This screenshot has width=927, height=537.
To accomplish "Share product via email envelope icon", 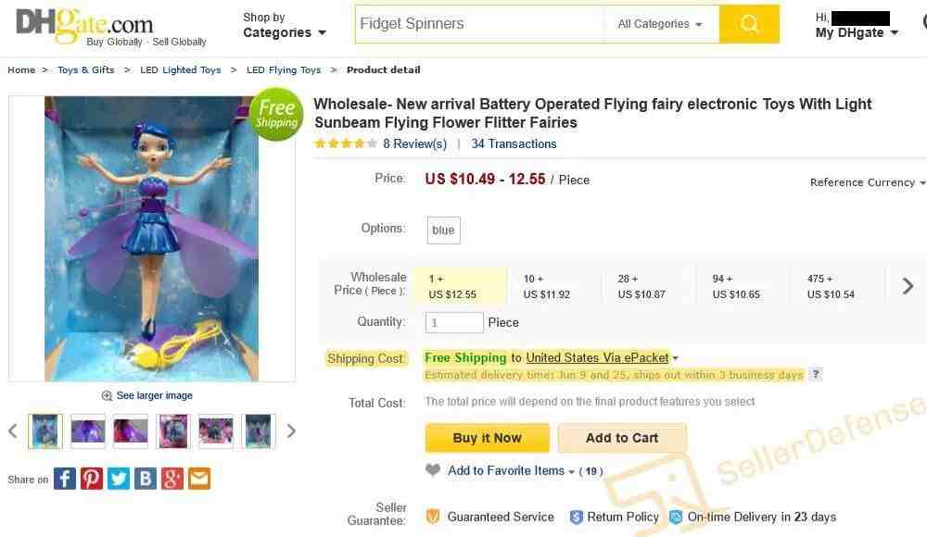I will coord(199,479).
